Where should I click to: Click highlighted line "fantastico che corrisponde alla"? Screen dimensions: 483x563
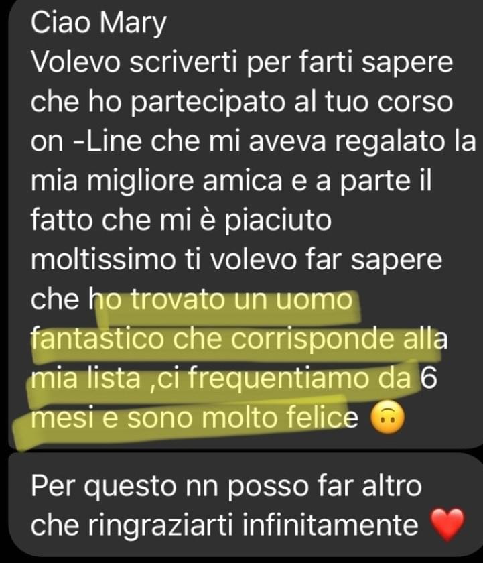pos(239,339)
